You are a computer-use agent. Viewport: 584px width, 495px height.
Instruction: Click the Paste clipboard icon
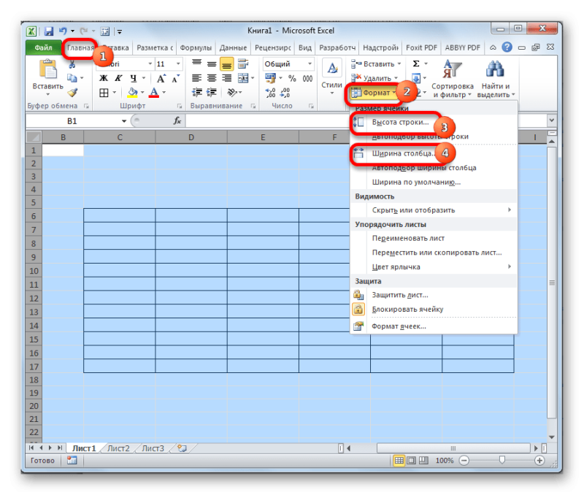coord(47,69)
